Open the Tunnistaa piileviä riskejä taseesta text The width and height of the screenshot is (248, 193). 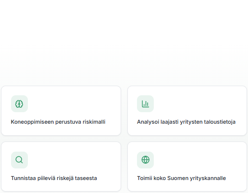[x=54, y=178]
